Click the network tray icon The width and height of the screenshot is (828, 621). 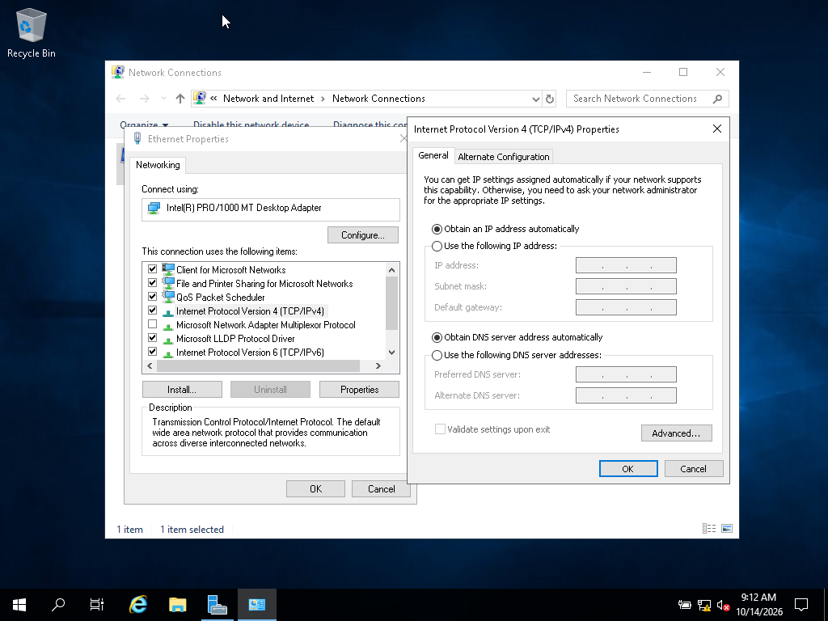point(704,605)
